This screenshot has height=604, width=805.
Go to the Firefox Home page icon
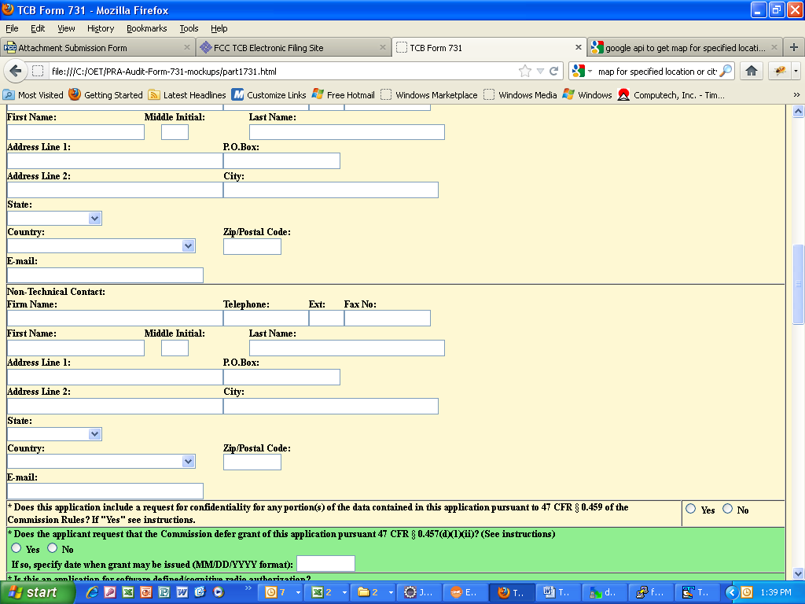[751, 71]
